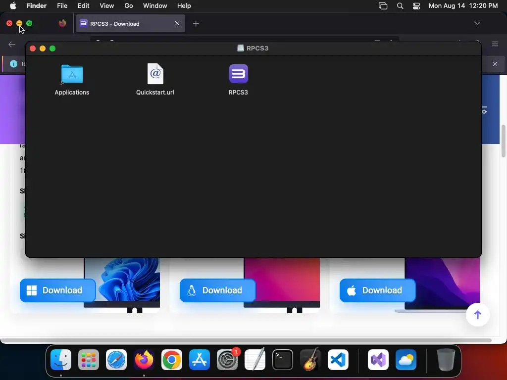Open the Edit menu
Image resolution: width=507 pixels, height=380 pixels.
(x=83, y=6)
